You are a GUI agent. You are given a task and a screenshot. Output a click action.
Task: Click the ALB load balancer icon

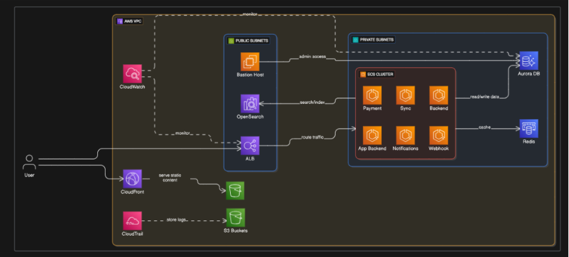[x=250, y=146]
